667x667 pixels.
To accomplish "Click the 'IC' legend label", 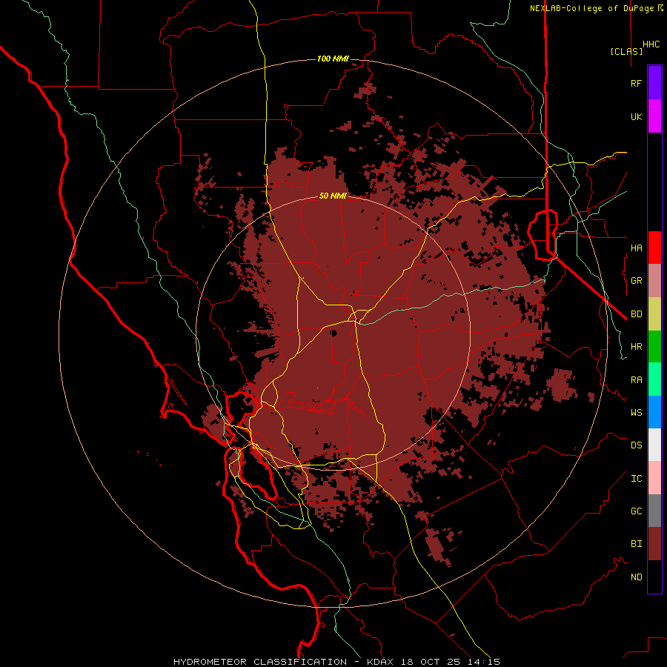I will [637, 479].
